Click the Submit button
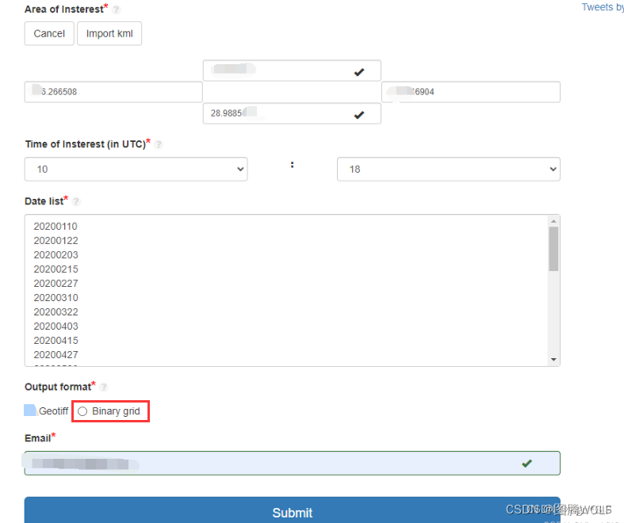Screen dimensions: 624x523 (292, 510)
